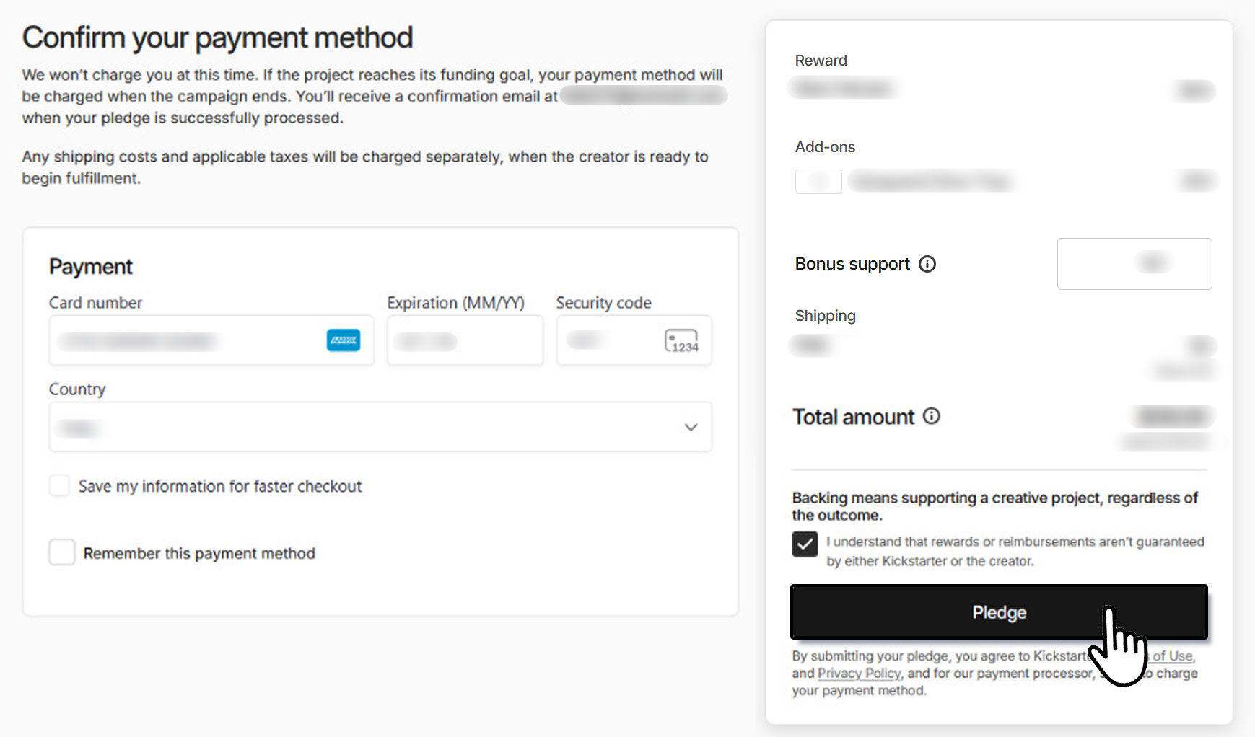This screenshot has width=1255, height=737.
Task: Uncheck the rewards aren't guaranteed acknowledgment
Action: (805, 544)
